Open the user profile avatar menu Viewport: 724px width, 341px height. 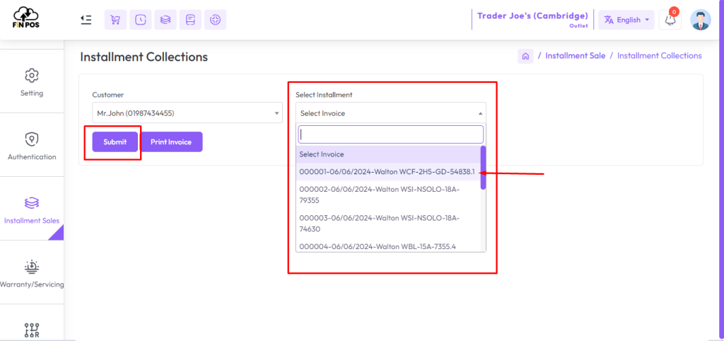tap(701, 20)
